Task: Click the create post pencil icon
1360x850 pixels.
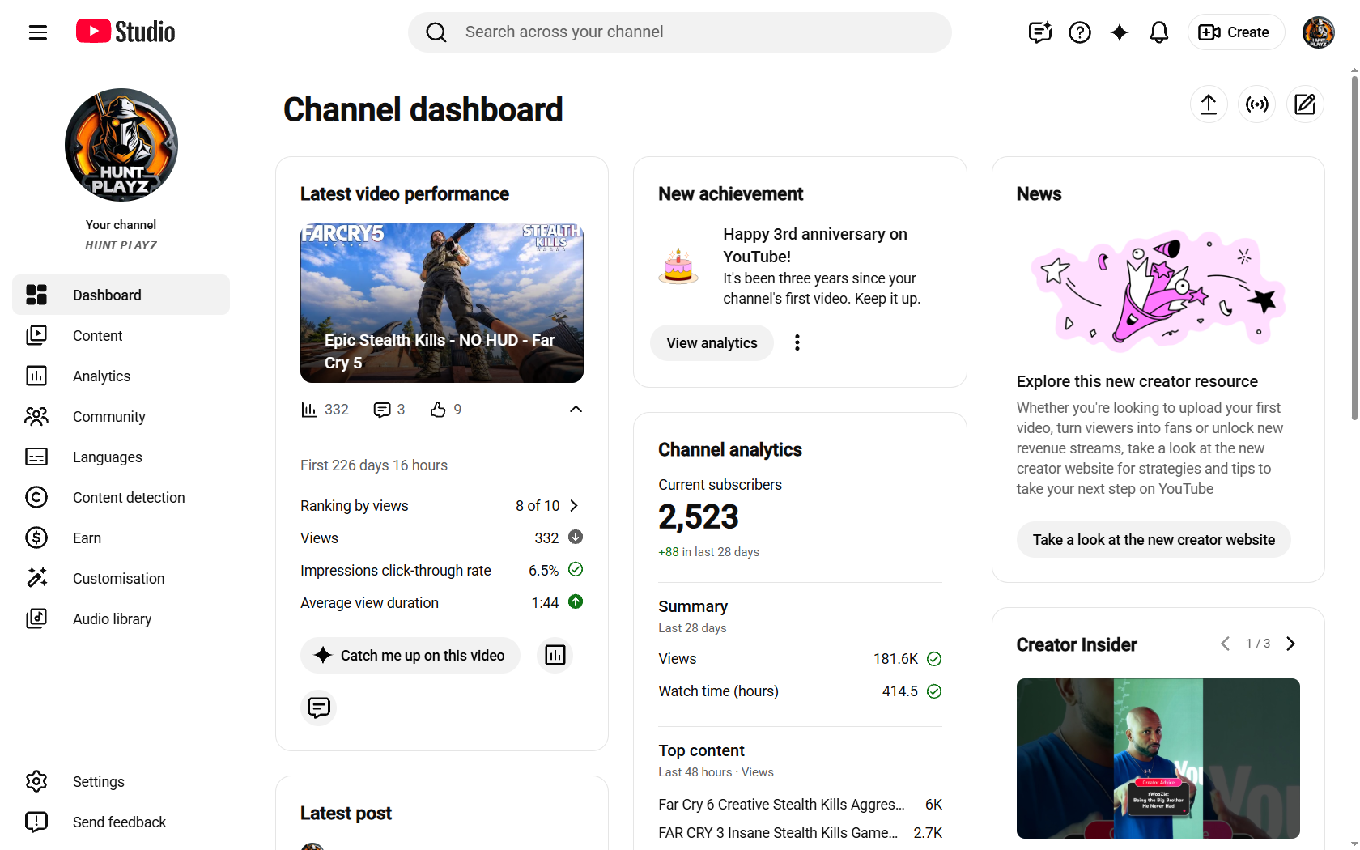Action: point(1305,104)
